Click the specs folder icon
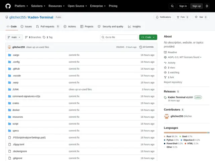 9,130
